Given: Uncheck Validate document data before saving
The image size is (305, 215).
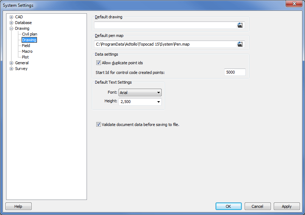Looking at the screenshot, I should tap(98, 125).
